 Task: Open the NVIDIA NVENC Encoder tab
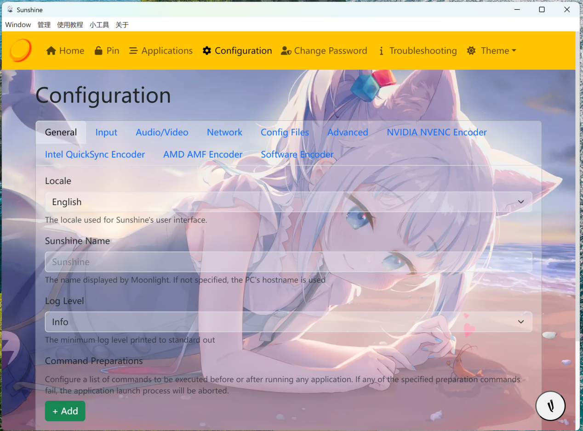437,132
